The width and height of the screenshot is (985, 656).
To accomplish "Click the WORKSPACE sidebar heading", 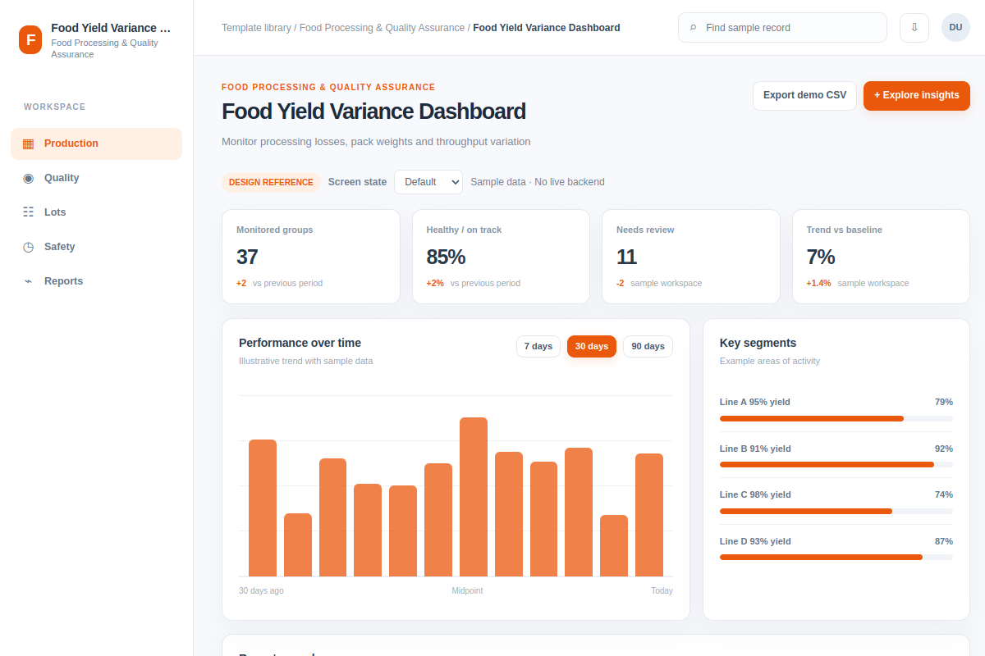I will click(x=55, y=107).
